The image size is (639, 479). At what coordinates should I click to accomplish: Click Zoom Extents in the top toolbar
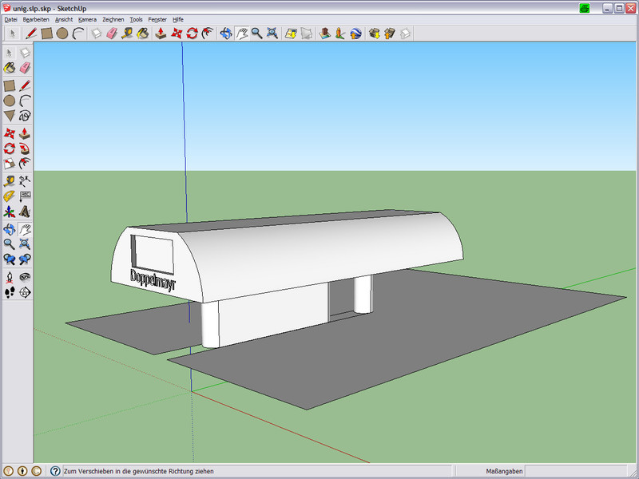pyautogui.click(x=272, y=34)
